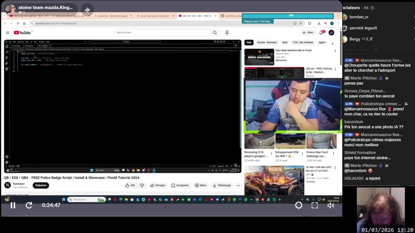Select the Source : Kamaryn chip
This screenshot has width=415, height=233.
click(267, 42)
